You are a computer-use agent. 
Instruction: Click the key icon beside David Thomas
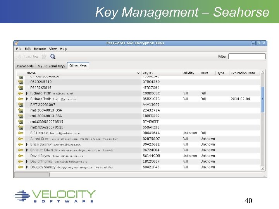pyautogui.click(x=21, y=161)
